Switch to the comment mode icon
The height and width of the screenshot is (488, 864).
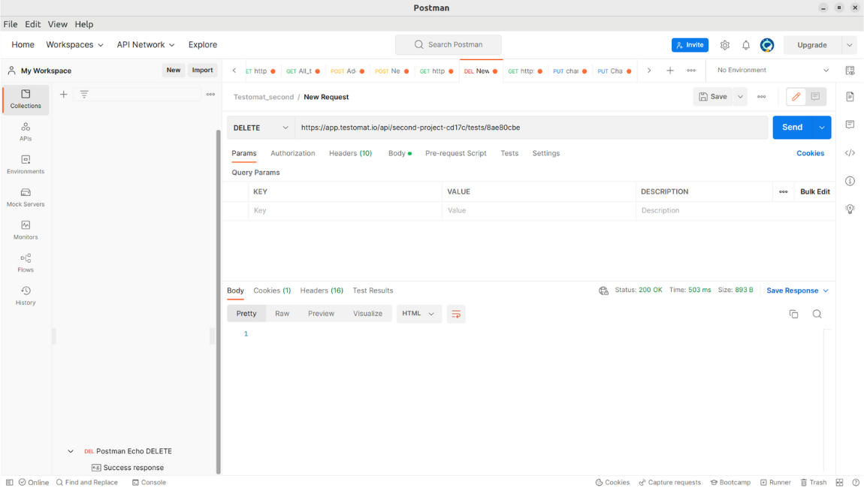point(815,97)
